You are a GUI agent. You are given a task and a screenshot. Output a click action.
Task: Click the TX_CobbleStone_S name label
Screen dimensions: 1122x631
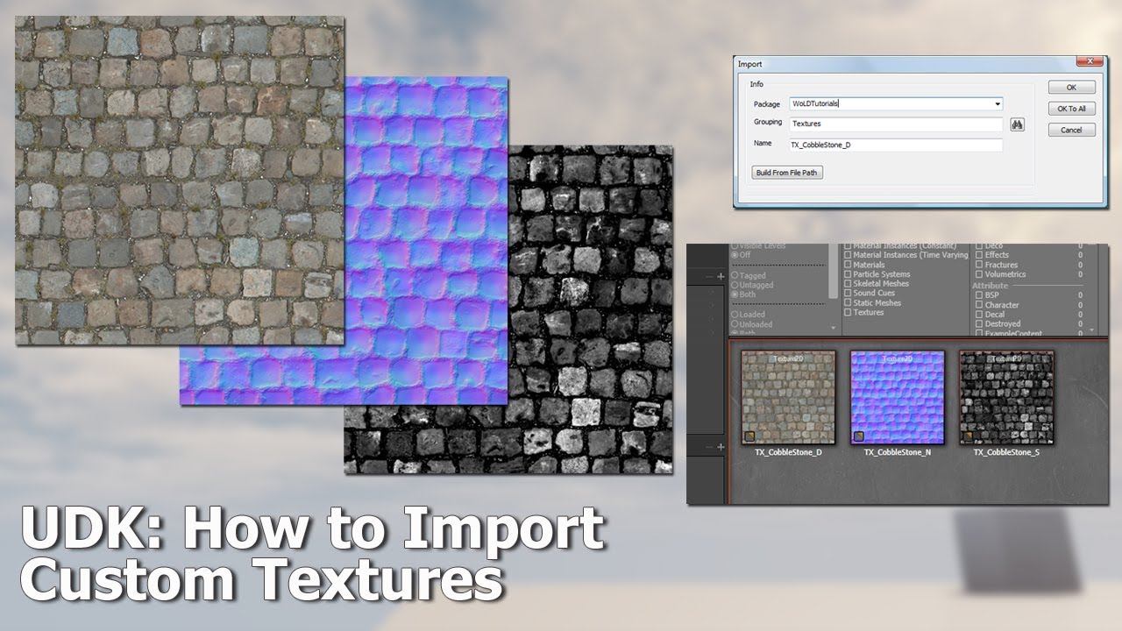coord(1006,452)
